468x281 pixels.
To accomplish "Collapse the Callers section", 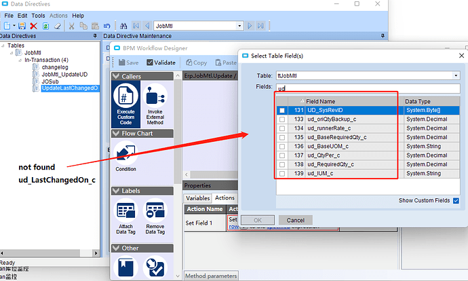I will (x=116, y=77).
